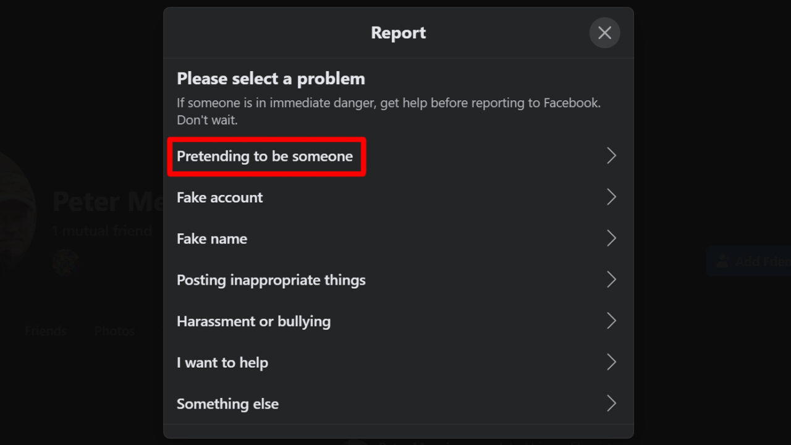
Task: Expand the Pretending to be someone chevron
Action: coord(611,156)
